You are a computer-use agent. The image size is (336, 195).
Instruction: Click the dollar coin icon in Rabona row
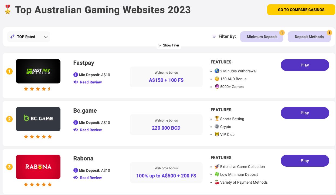pos(76,170)
